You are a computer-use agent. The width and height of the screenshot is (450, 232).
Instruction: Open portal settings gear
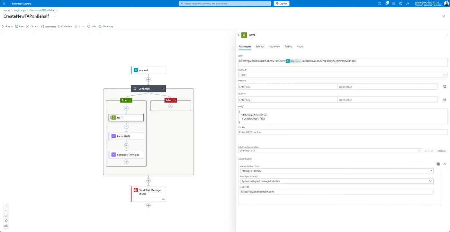point(393,4)
